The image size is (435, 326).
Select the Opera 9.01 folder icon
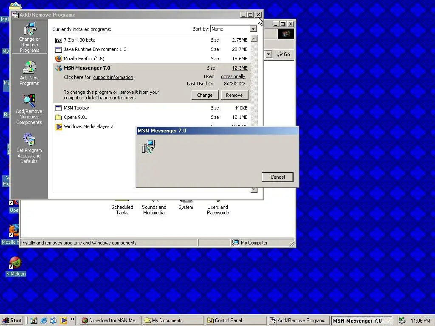58,117
